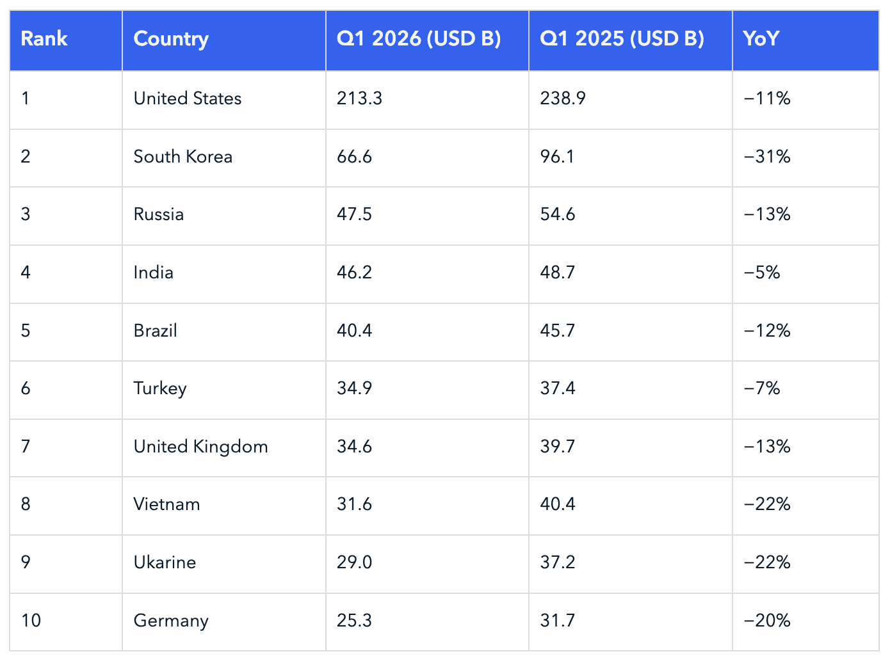The image size is (890, 663).
Task: Select the United States country cell
Action: 224,100
